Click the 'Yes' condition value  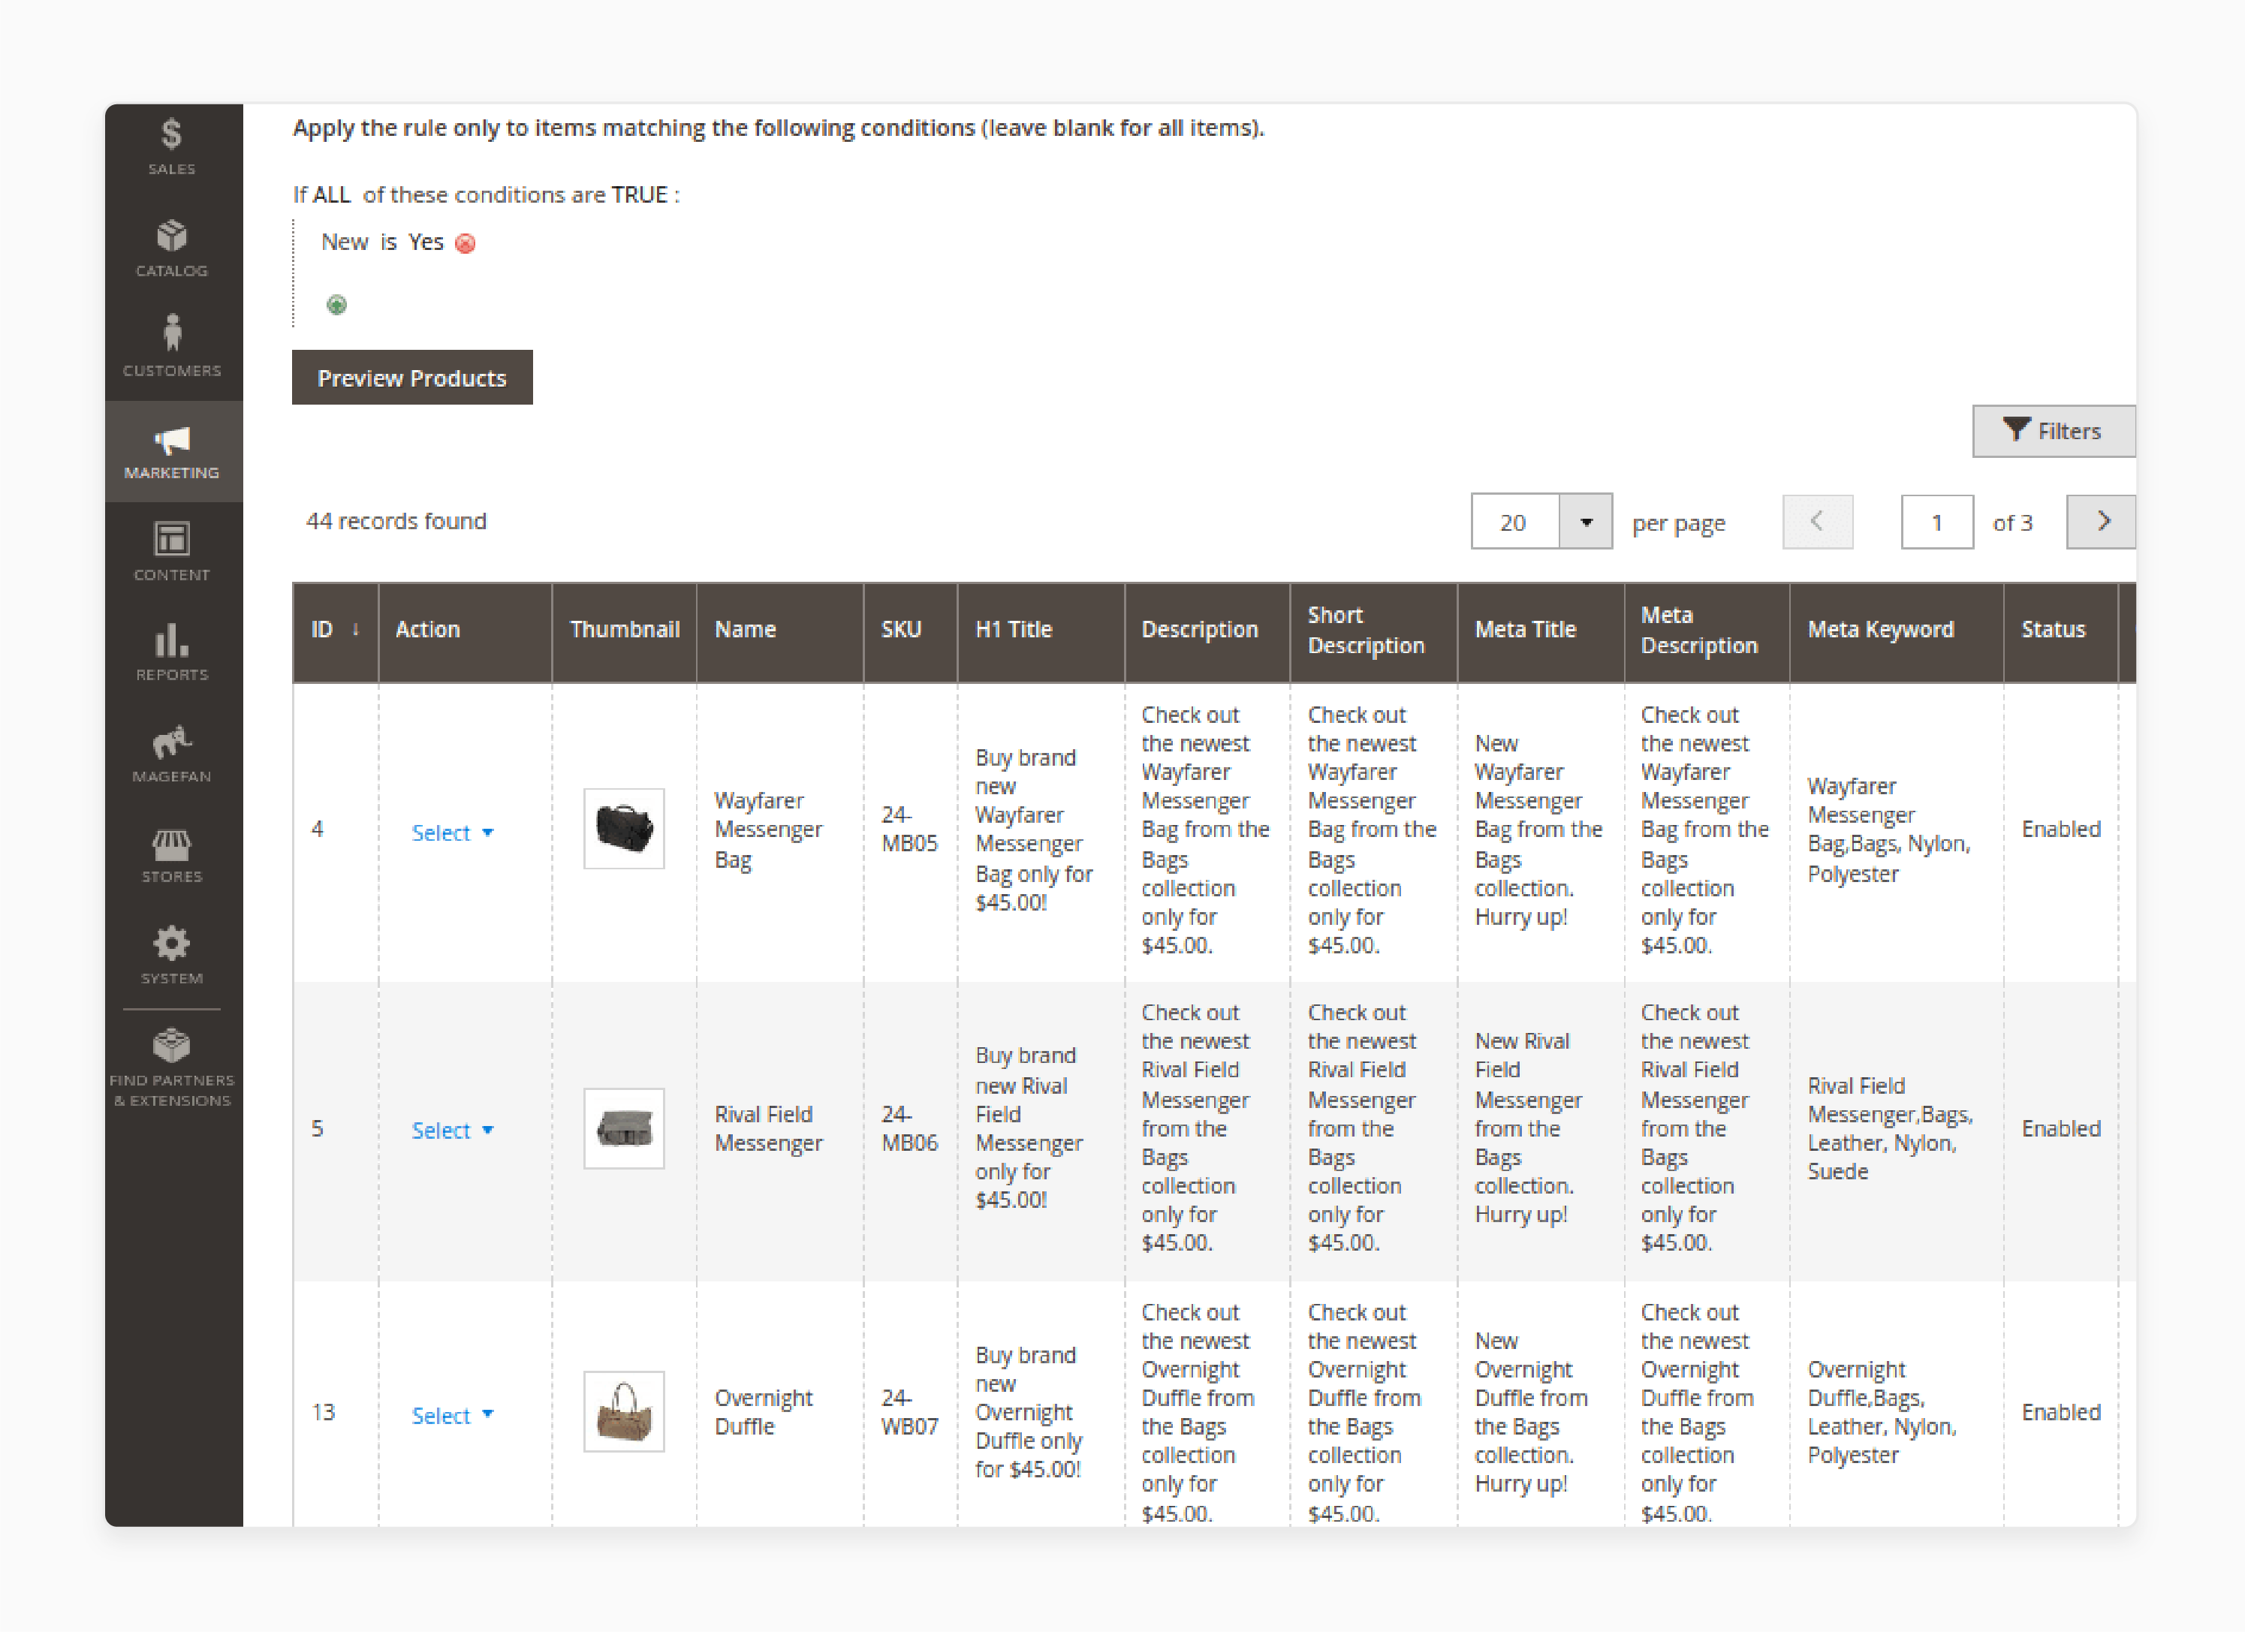click(426, 242)
